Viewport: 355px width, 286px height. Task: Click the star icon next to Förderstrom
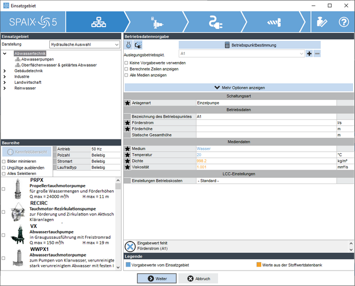click(x=128, y=122)
